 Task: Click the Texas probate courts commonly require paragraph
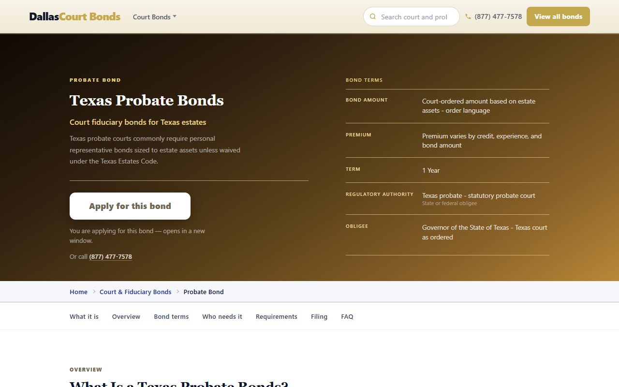click(x=155, y=150)
